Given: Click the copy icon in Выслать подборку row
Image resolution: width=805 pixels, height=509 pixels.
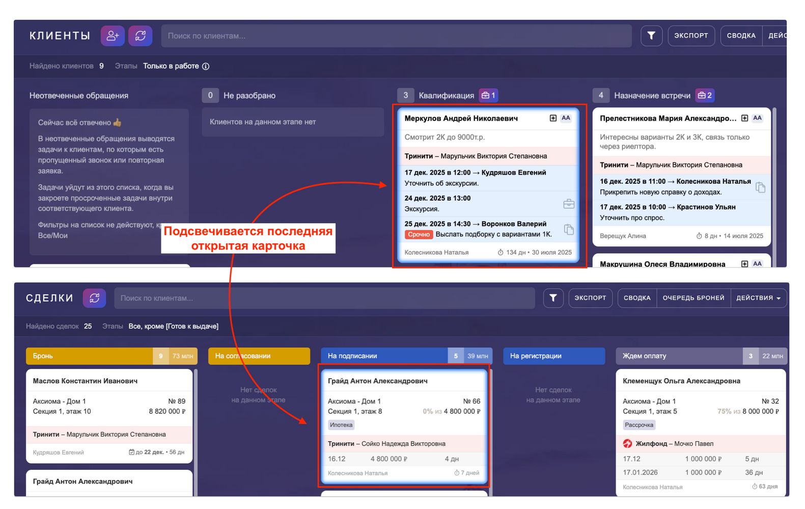Looking at the screenshot, I should (569, 229).
